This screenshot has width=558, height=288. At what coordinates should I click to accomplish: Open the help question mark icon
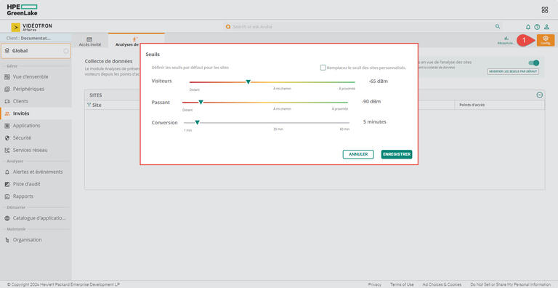[537, 27]
